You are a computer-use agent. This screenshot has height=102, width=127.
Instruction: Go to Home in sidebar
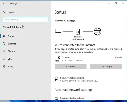tap(11, 12)
